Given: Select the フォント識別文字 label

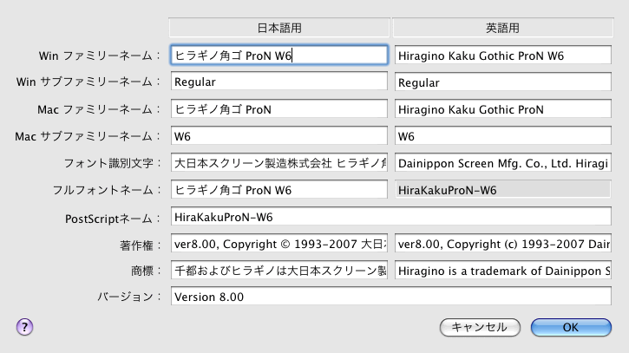Looking at the screenshot, I should (112, 163).
